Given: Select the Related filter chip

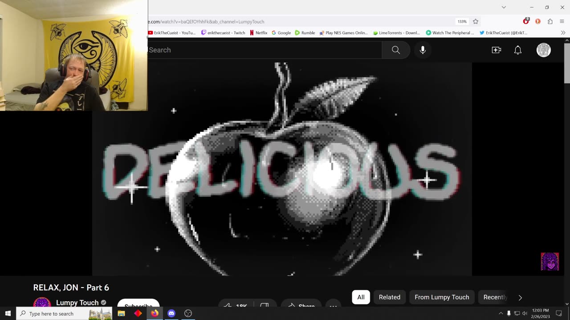Looking at the screenshot, I should (x=389, y=297).
